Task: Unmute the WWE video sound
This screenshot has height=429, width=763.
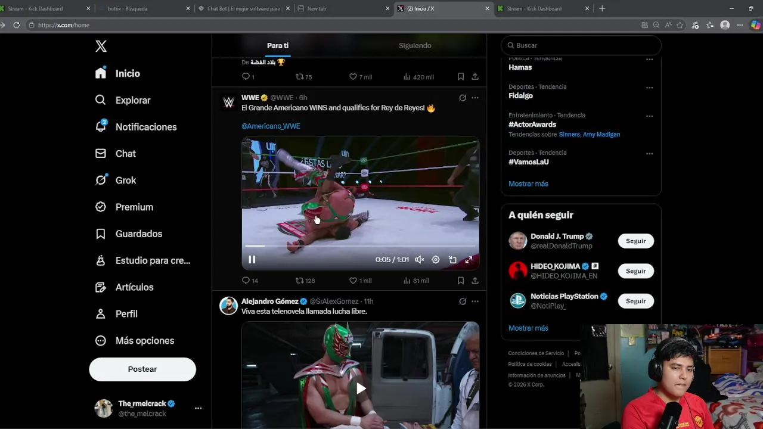Action: (419, 260)
